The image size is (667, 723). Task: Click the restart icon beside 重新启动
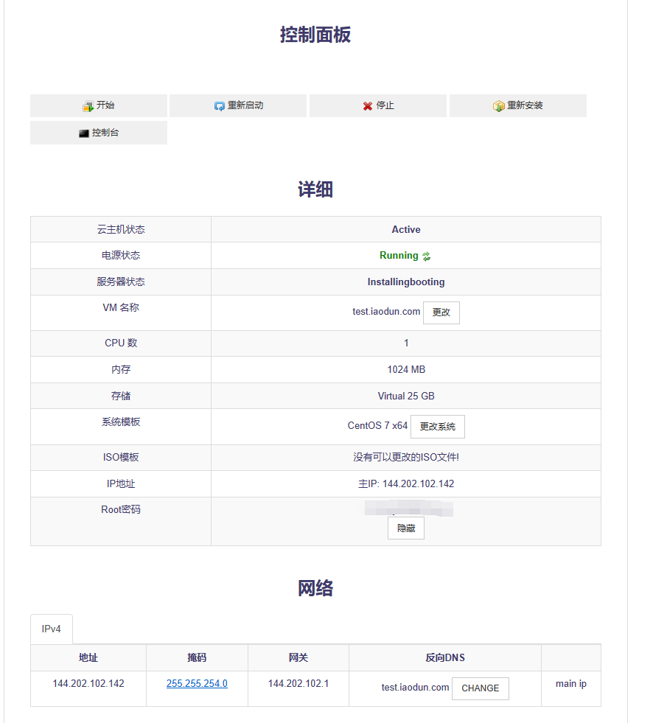pos(220,107)
